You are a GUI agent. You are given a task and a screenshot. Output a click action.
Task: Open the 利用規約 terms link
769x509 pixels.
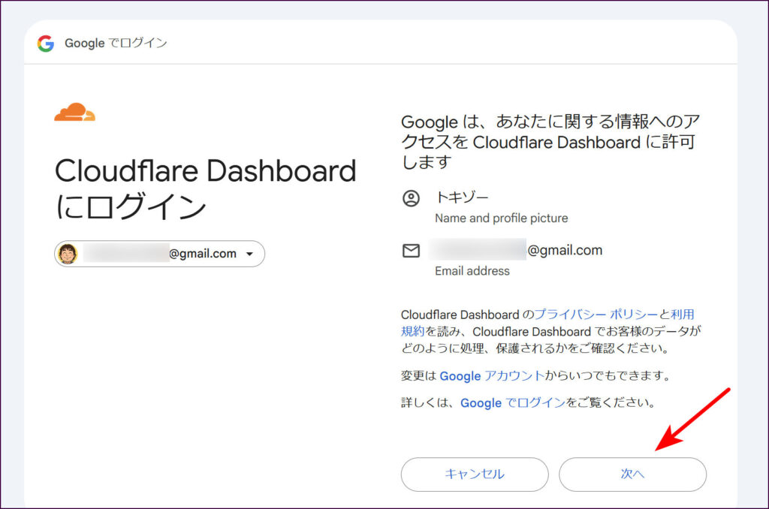pos(413,330)
